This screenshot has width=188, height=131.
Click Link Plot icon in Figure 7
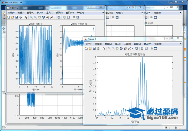coord(136,48)
